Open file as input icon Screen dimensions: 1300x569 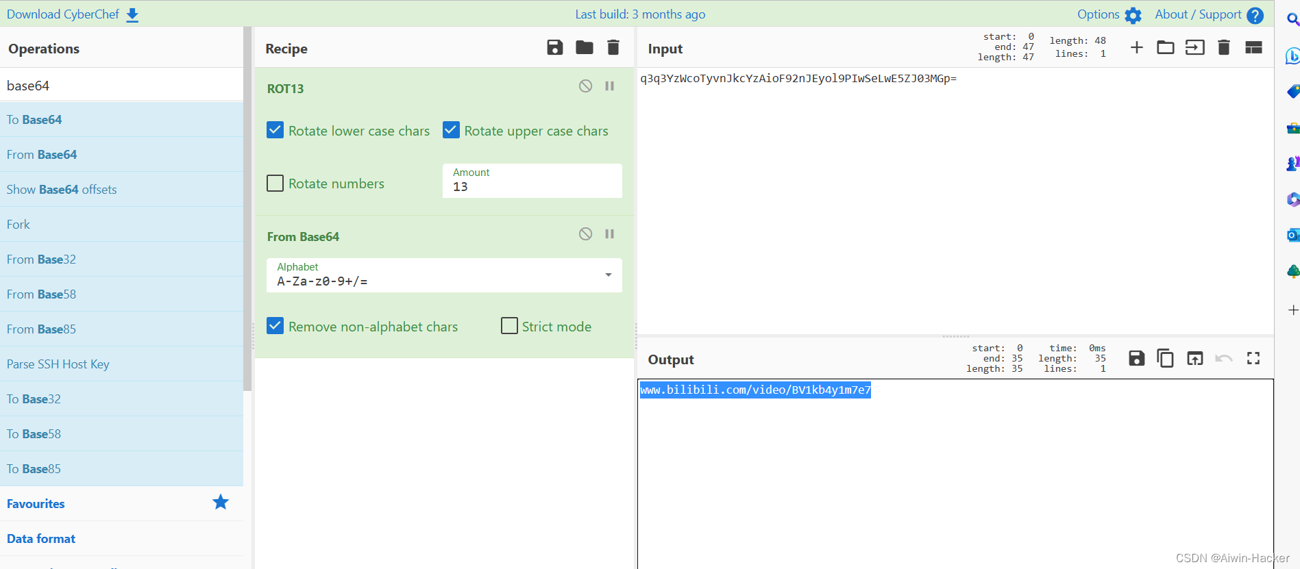[1195, 47]
